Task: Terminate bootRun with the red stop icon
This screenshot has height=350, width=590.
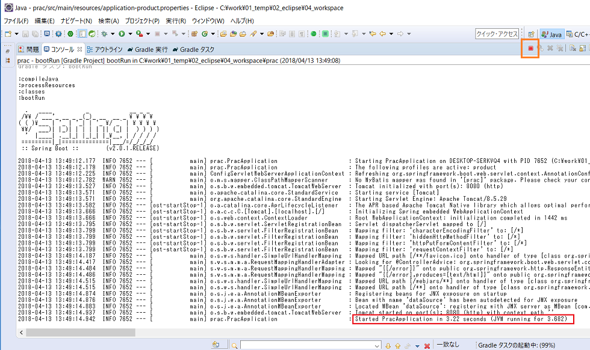Action: pyautogui.click(x=530, y=48)
